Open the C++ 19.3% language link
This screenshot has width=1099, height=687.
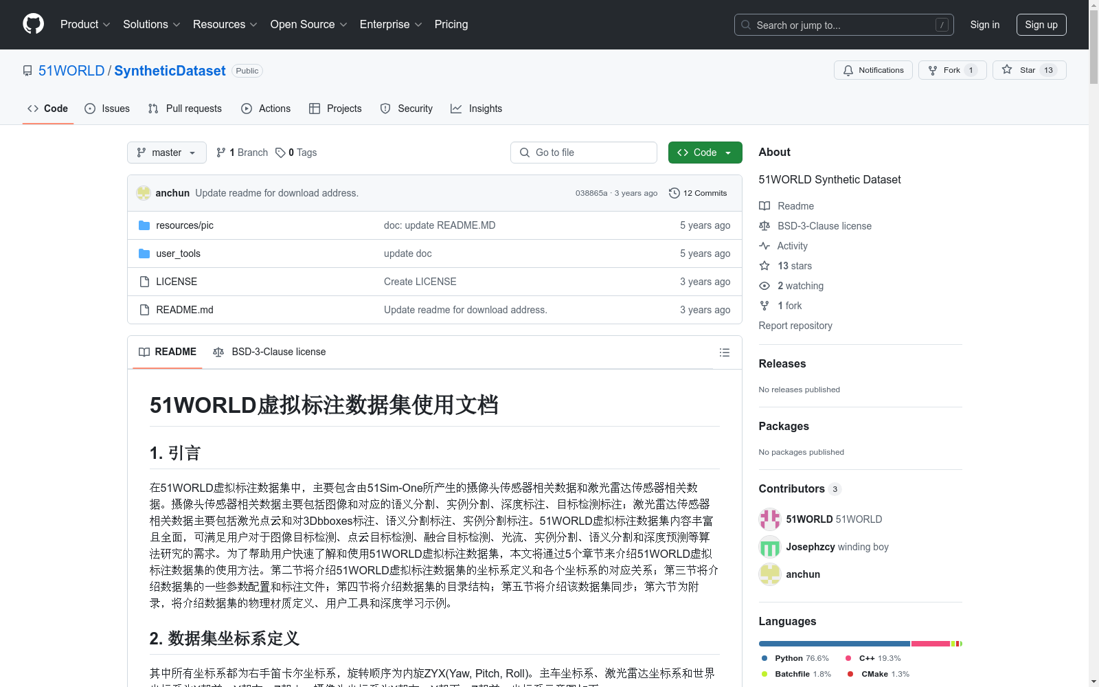tap(873, 658)
